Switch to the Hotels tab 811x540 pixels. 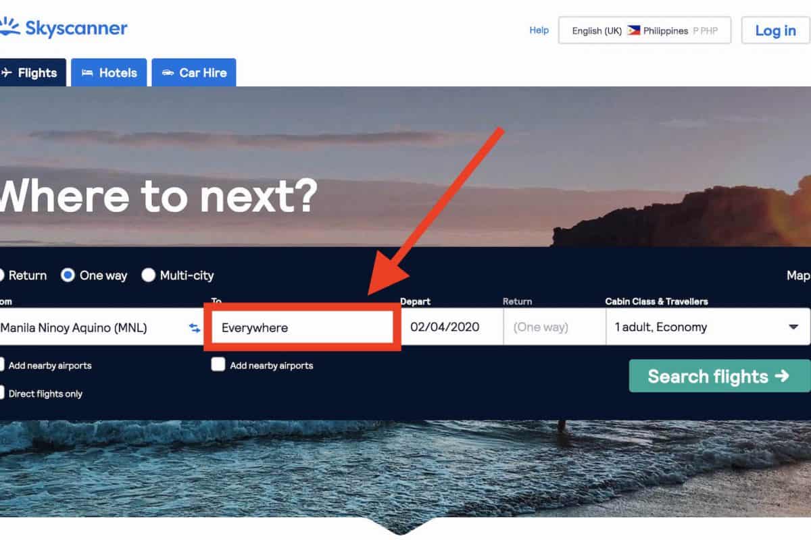coord(109,73)
